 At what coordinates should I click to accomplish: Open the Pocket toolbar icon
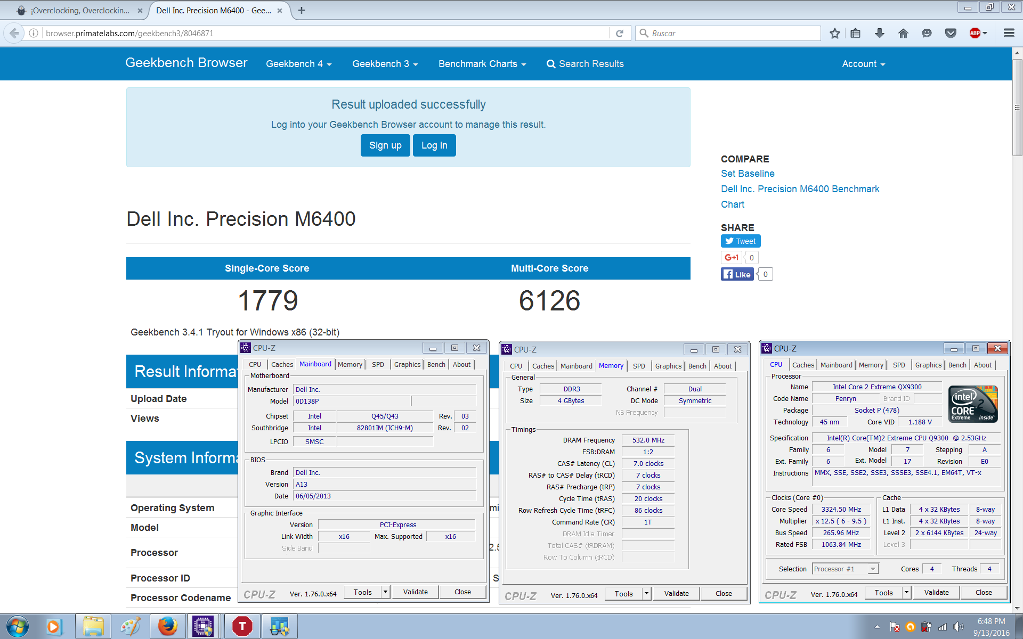(x=951, y=33)
